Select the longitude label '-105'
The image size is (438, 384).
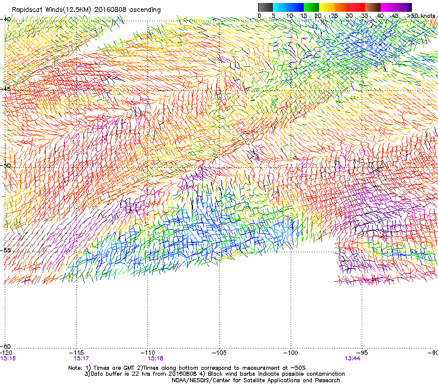[219, 353]
